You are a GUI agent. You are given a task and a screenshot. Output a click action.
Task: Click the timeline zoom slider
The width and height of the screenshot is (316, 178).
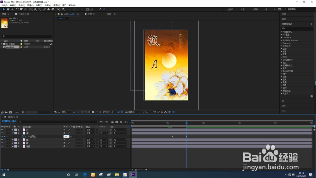[139, 170]
